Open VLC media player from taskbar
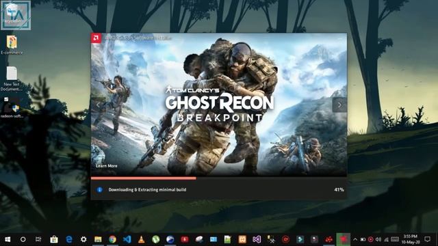438x246 pixels. [142, 239]
